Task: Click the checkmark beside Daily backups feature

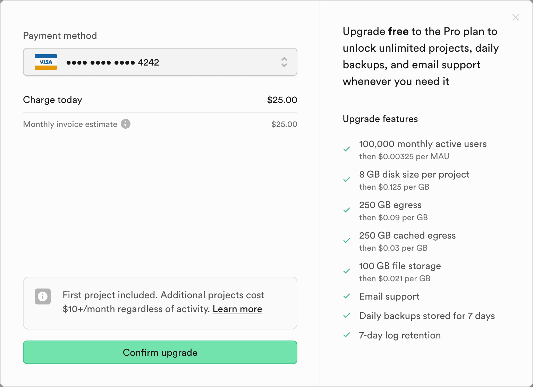Action: click(347, 316)
